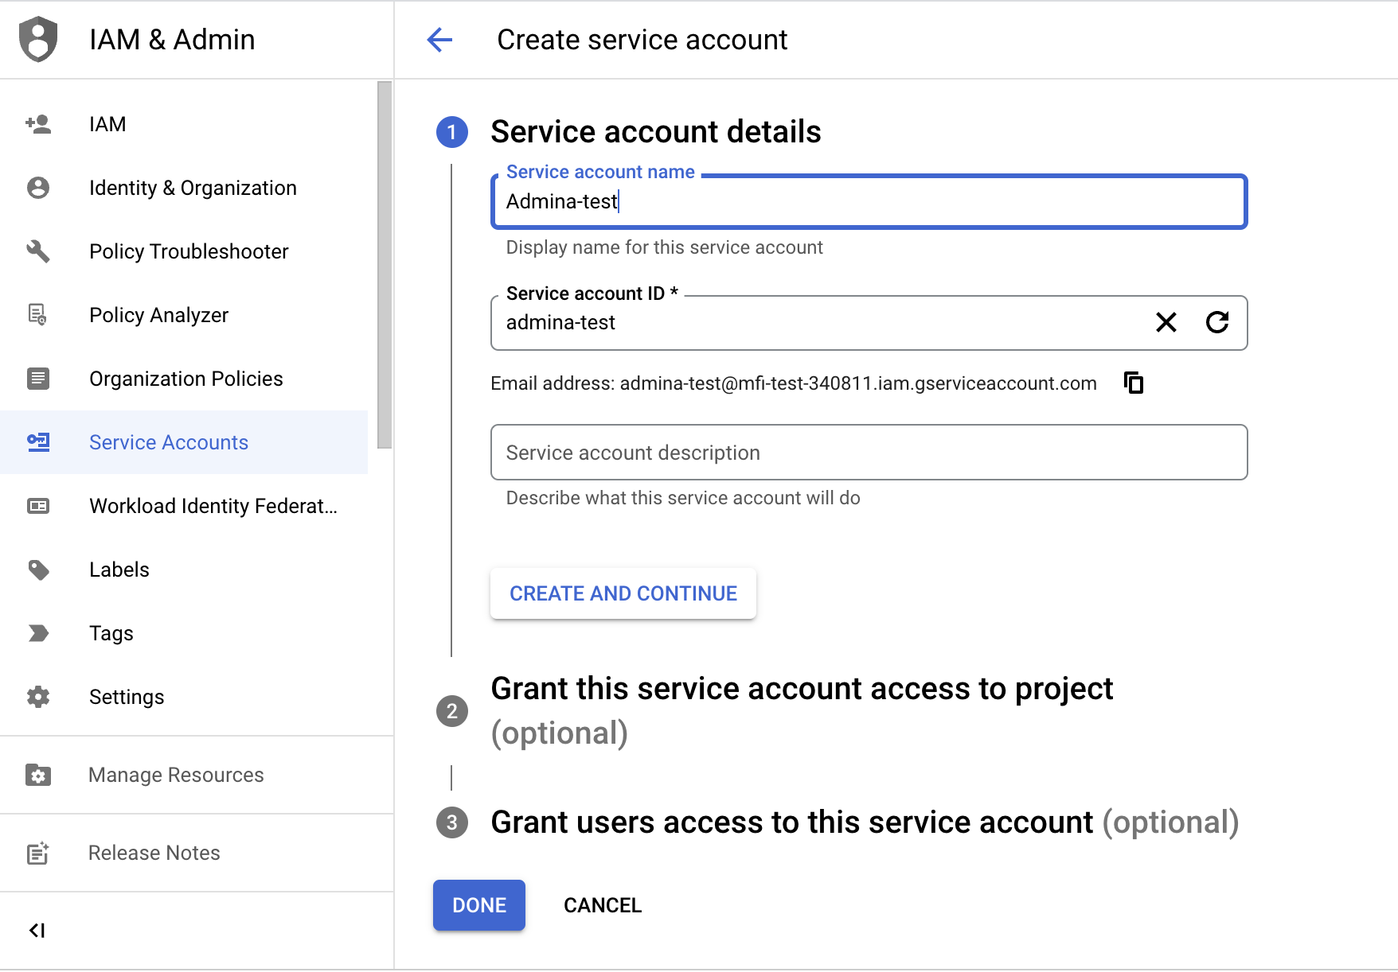The image size is (1398, 972).
Task: Click the Cancel button
Action: 603,905
